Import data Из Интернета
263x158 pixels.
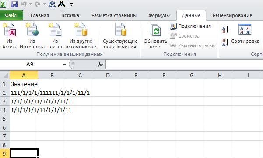[x=32, y=36]
